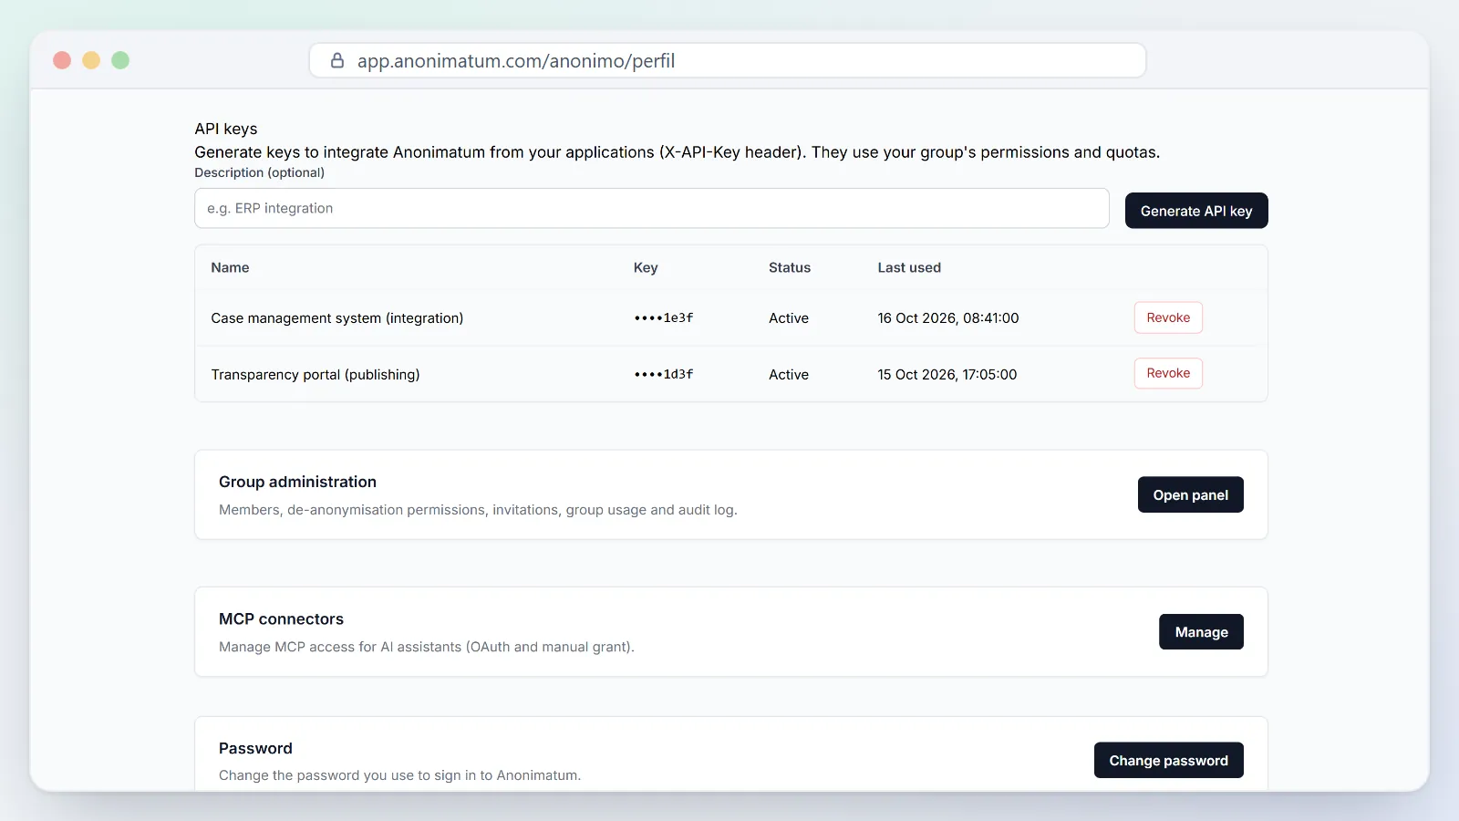Click the red close window dot
1459x821 pixels.
coord(62,60)
